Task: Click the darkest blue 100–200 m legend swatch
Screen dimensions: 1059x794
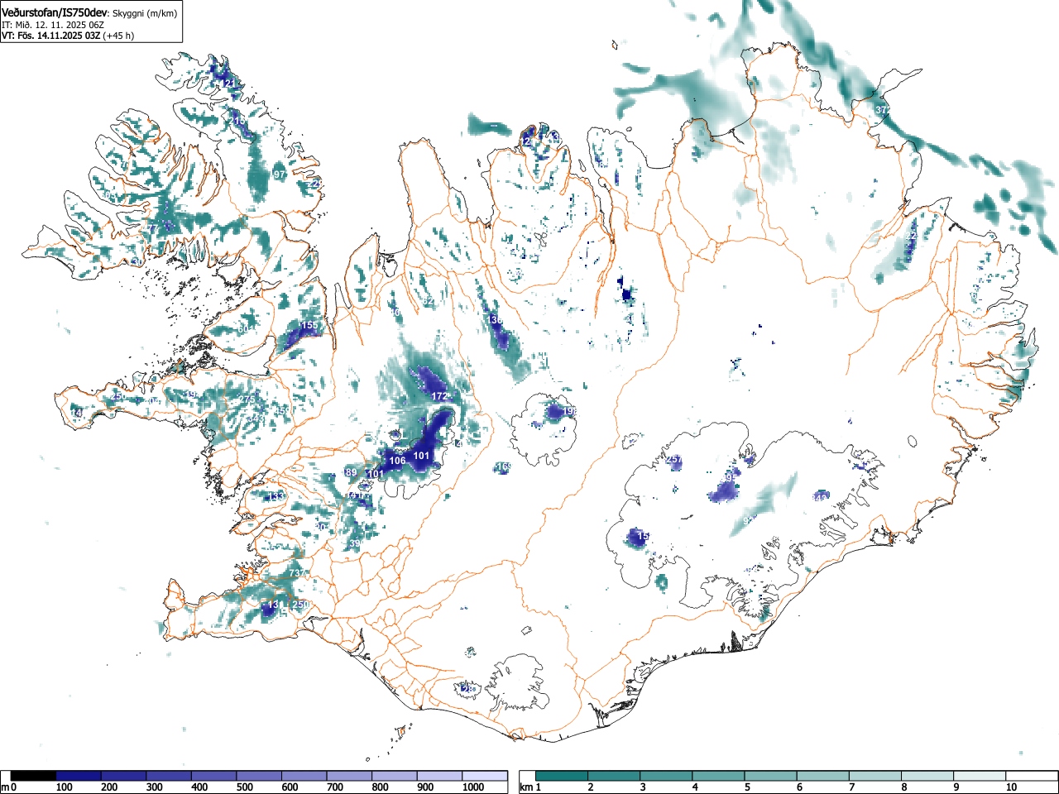Action: coord(79,776)
